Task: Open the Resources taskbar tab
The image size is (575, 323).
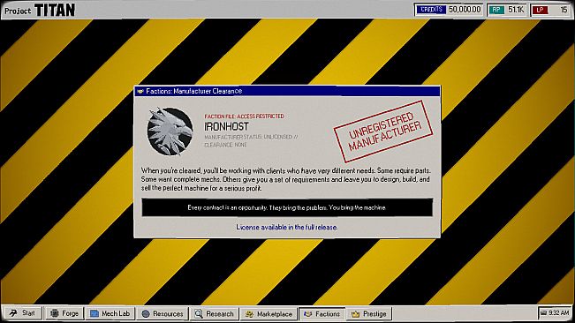Action: tap(163, 313)
